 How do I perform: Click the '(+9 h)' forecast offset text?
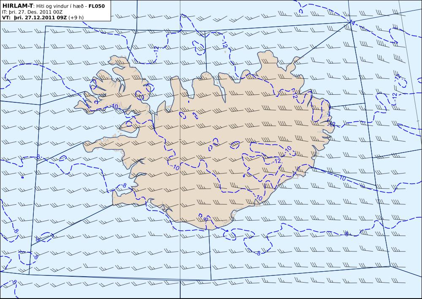76,18
